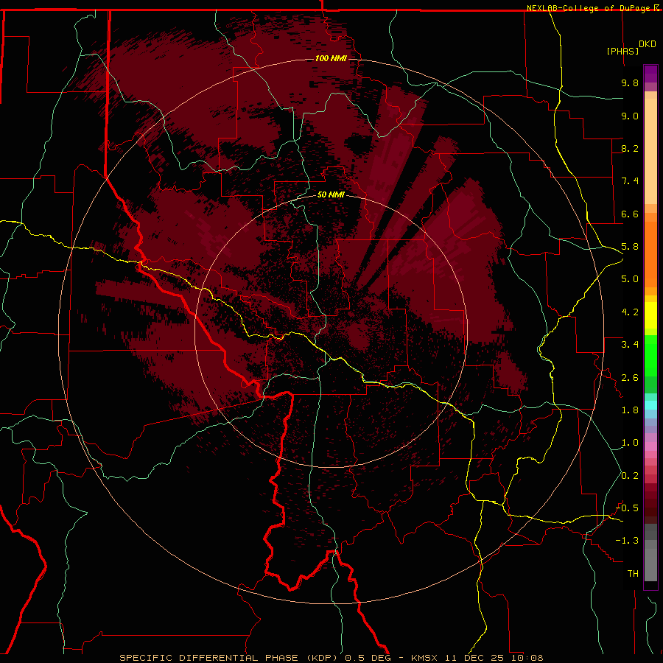Click the 5.0 value on the color scale

(630, 279)
